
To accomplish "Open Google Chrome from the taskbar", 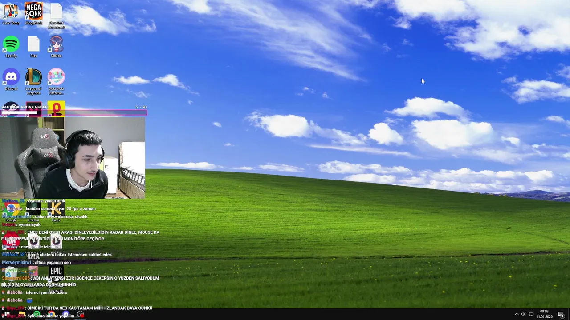I will [x=51, y=315].
